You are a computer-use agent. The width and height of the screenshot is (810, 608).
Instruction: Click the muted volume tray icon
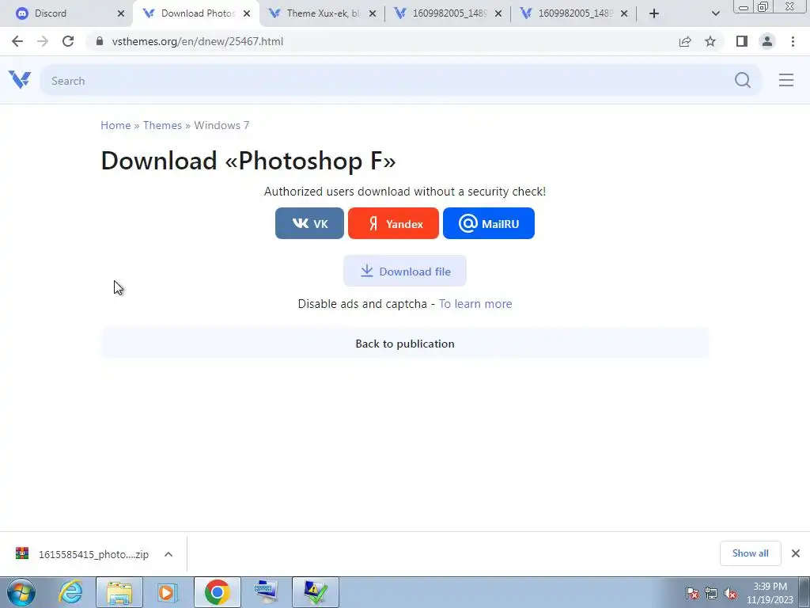click(x=730, y=593)
